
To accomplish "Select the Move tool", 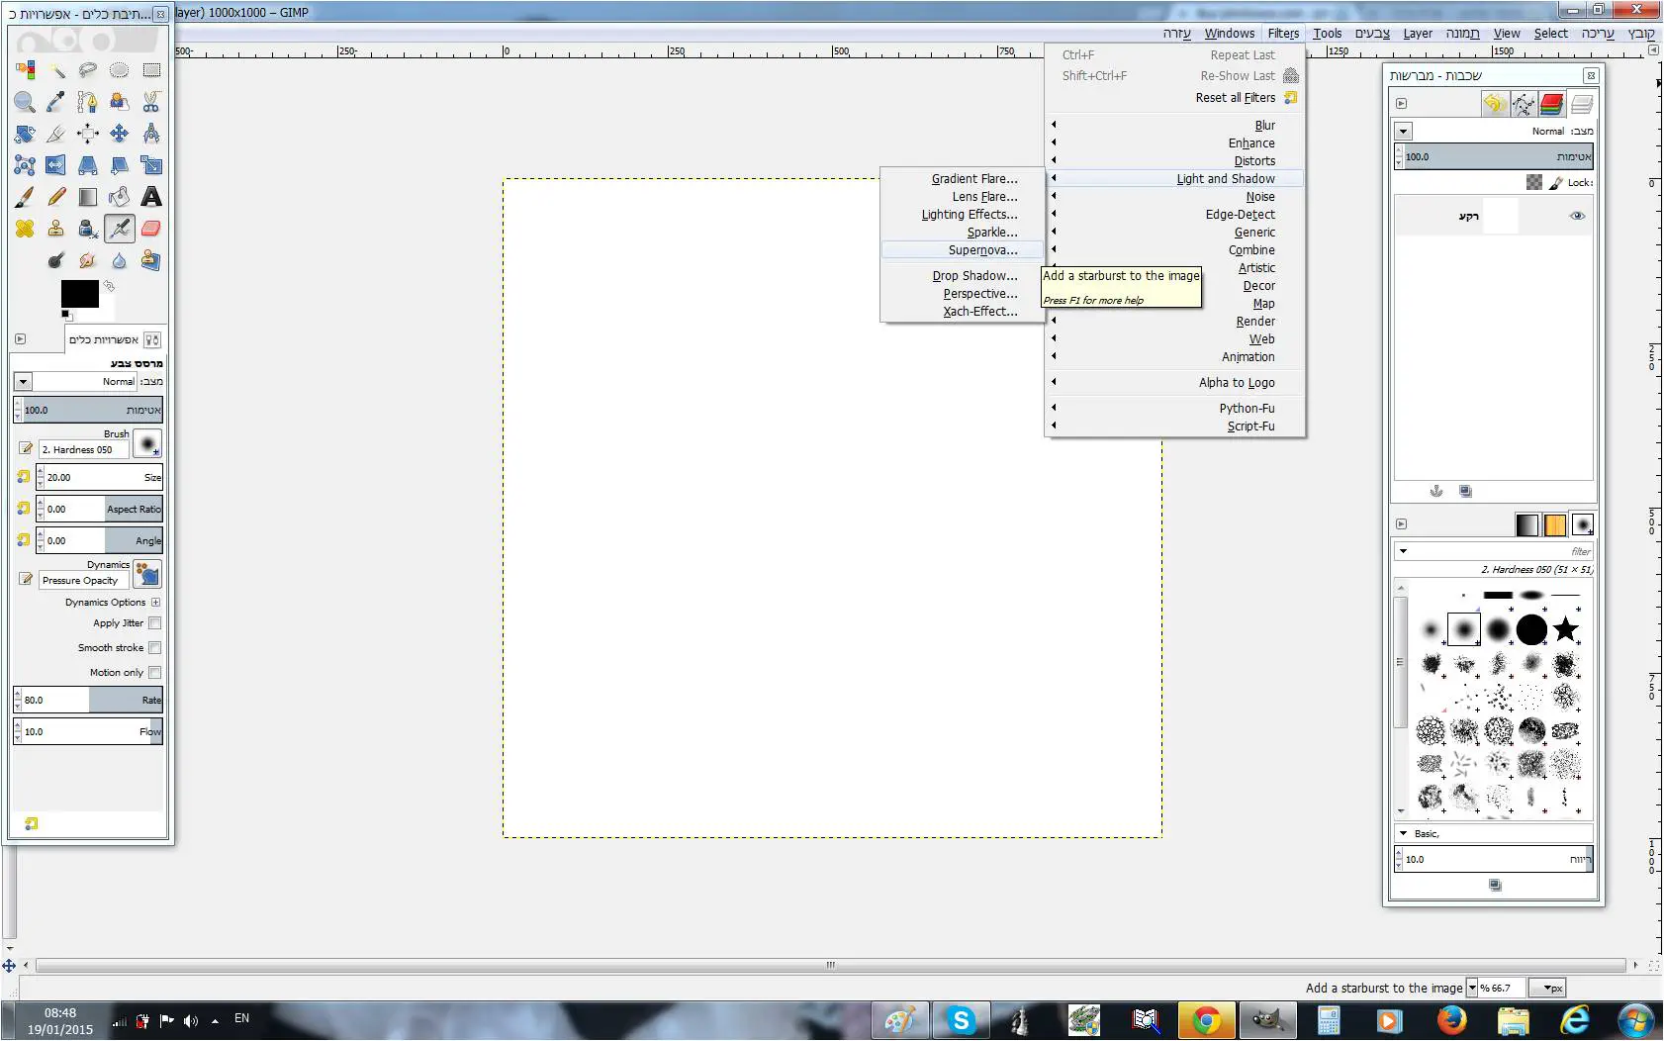I will pyautogui.click(x=120, y=134).
